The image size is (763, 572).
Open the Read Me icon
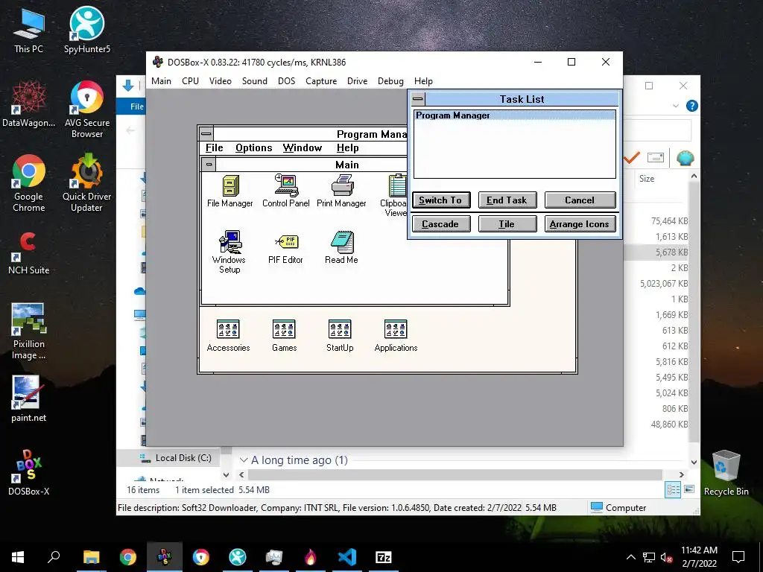coord(341,247)
